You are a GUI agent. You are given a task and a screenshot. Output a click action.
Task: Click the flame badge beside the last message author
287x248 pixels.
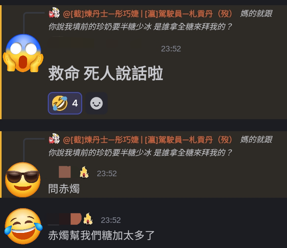tap(88, 219)
